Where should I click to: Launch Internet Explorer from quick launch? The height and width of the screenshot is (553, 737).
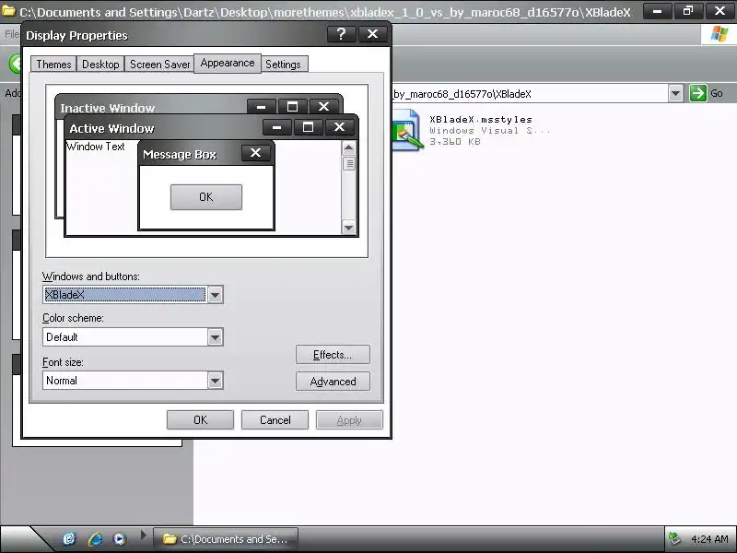coord(96,539)
